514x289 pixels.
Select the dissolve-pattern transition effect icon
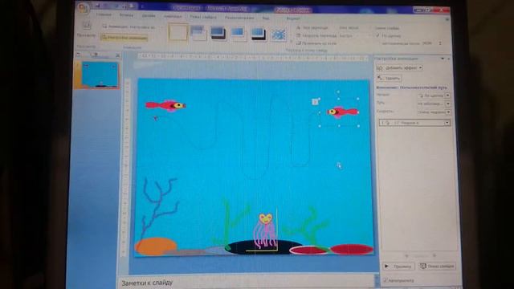coord(279,35)
